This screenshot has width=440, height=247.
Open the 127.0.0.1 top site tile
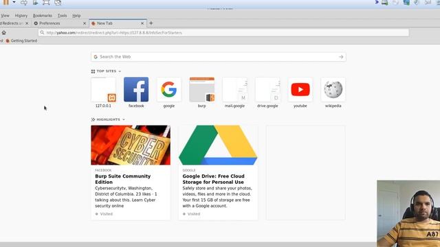[103, 89]
